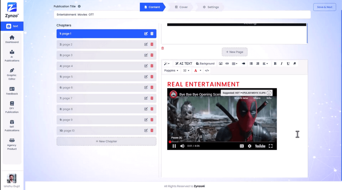Viewport: 342px width, 190px height.
Task: Click the Publication Title input field
Action: tap(182, 15)
